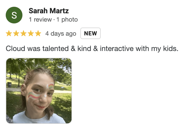Select the fourth rating star
The width and height of the screenshot is (192, 128).
pos(31,33)
